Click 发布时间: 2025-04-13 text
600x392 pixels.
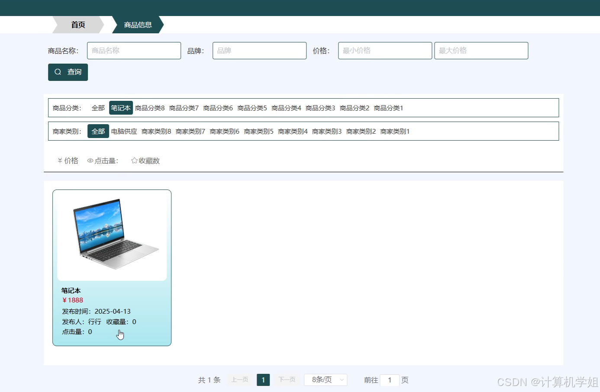click(96, 312)
